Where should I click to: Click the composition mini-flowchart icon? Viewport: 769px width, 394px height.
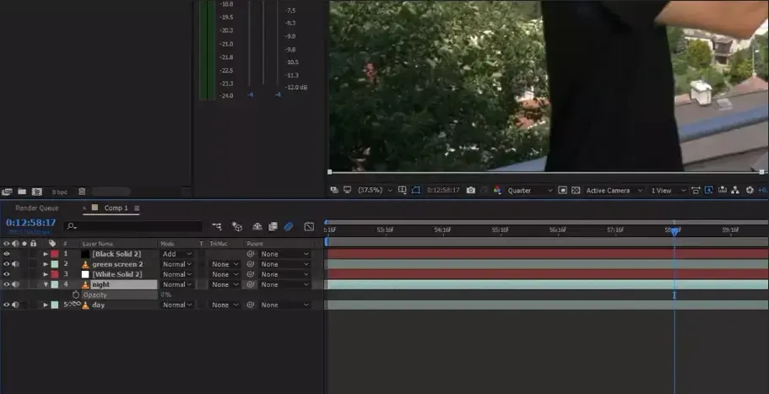[217, 226]
